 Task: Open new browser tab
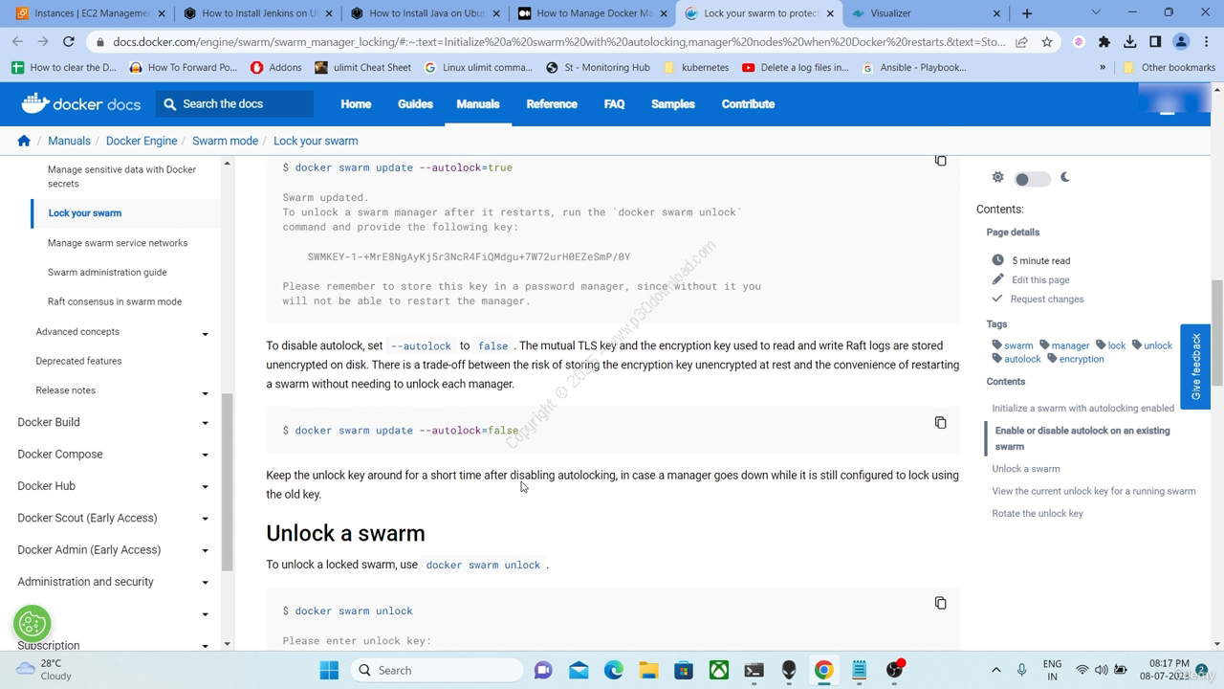coord(1027,13)
